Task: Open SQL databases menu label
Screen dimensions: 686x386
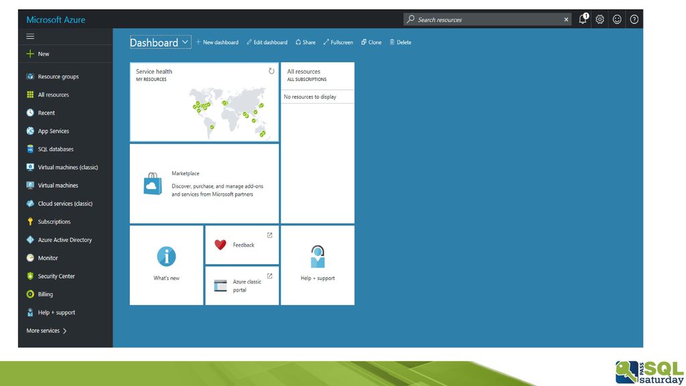Action: coord(56,149)
